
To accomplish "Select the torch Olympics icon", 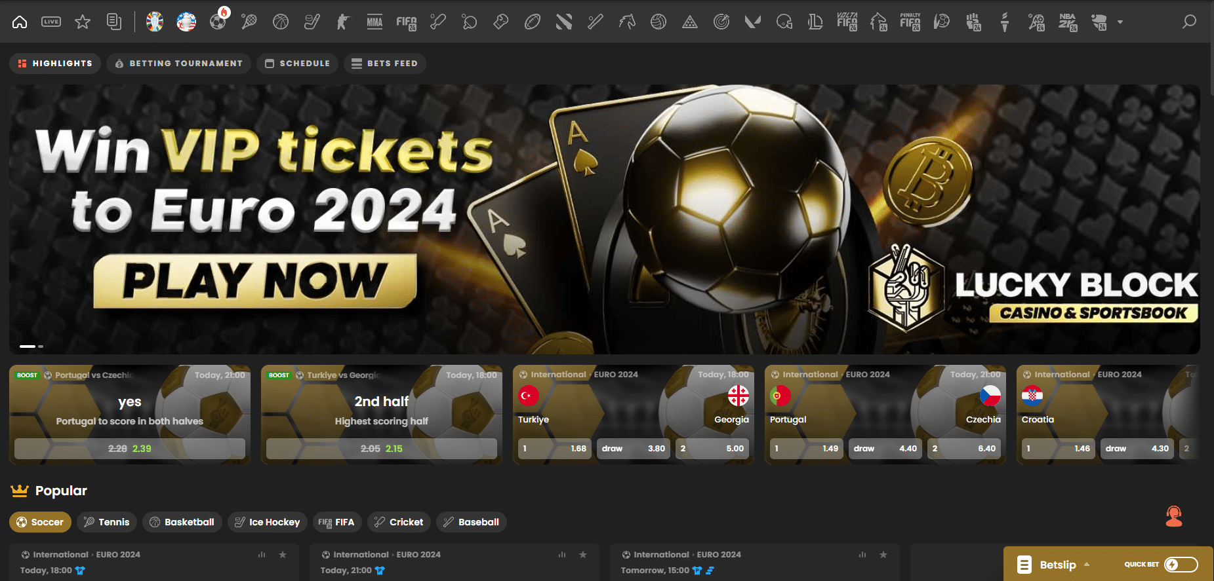I will [1004, 22].
